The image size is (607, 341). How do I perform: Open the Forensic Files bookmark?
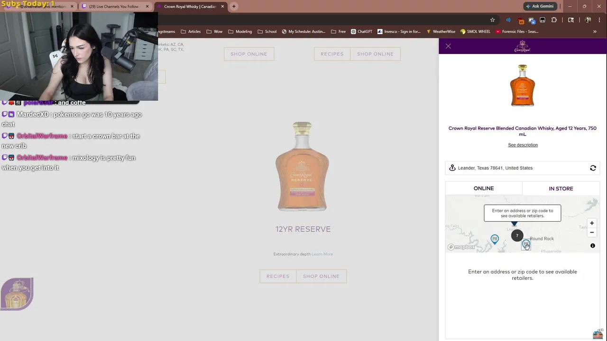tap(517, 31)
